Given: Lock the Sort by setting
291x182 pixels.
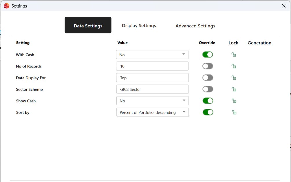Looking at the screenshot, I should click(x=234, y=112).
